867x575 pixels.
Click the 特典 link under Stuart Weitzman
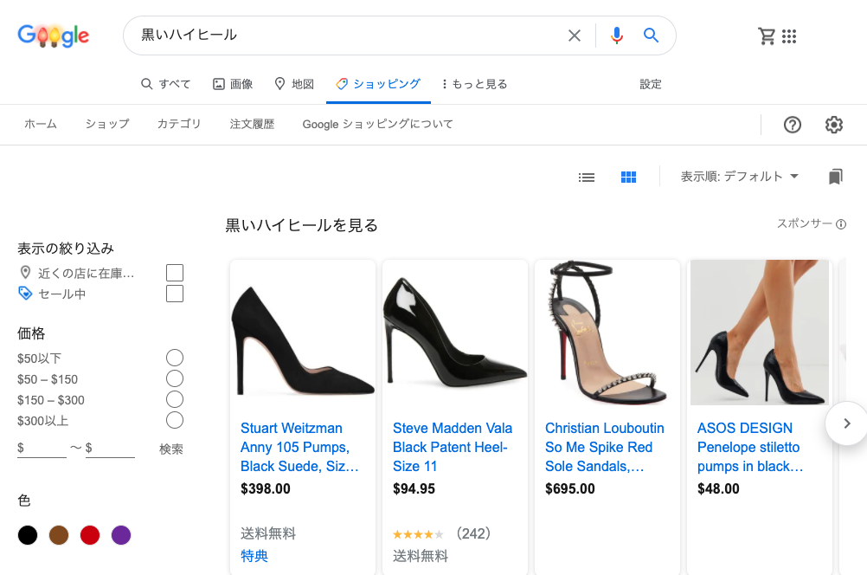(253, 556)
